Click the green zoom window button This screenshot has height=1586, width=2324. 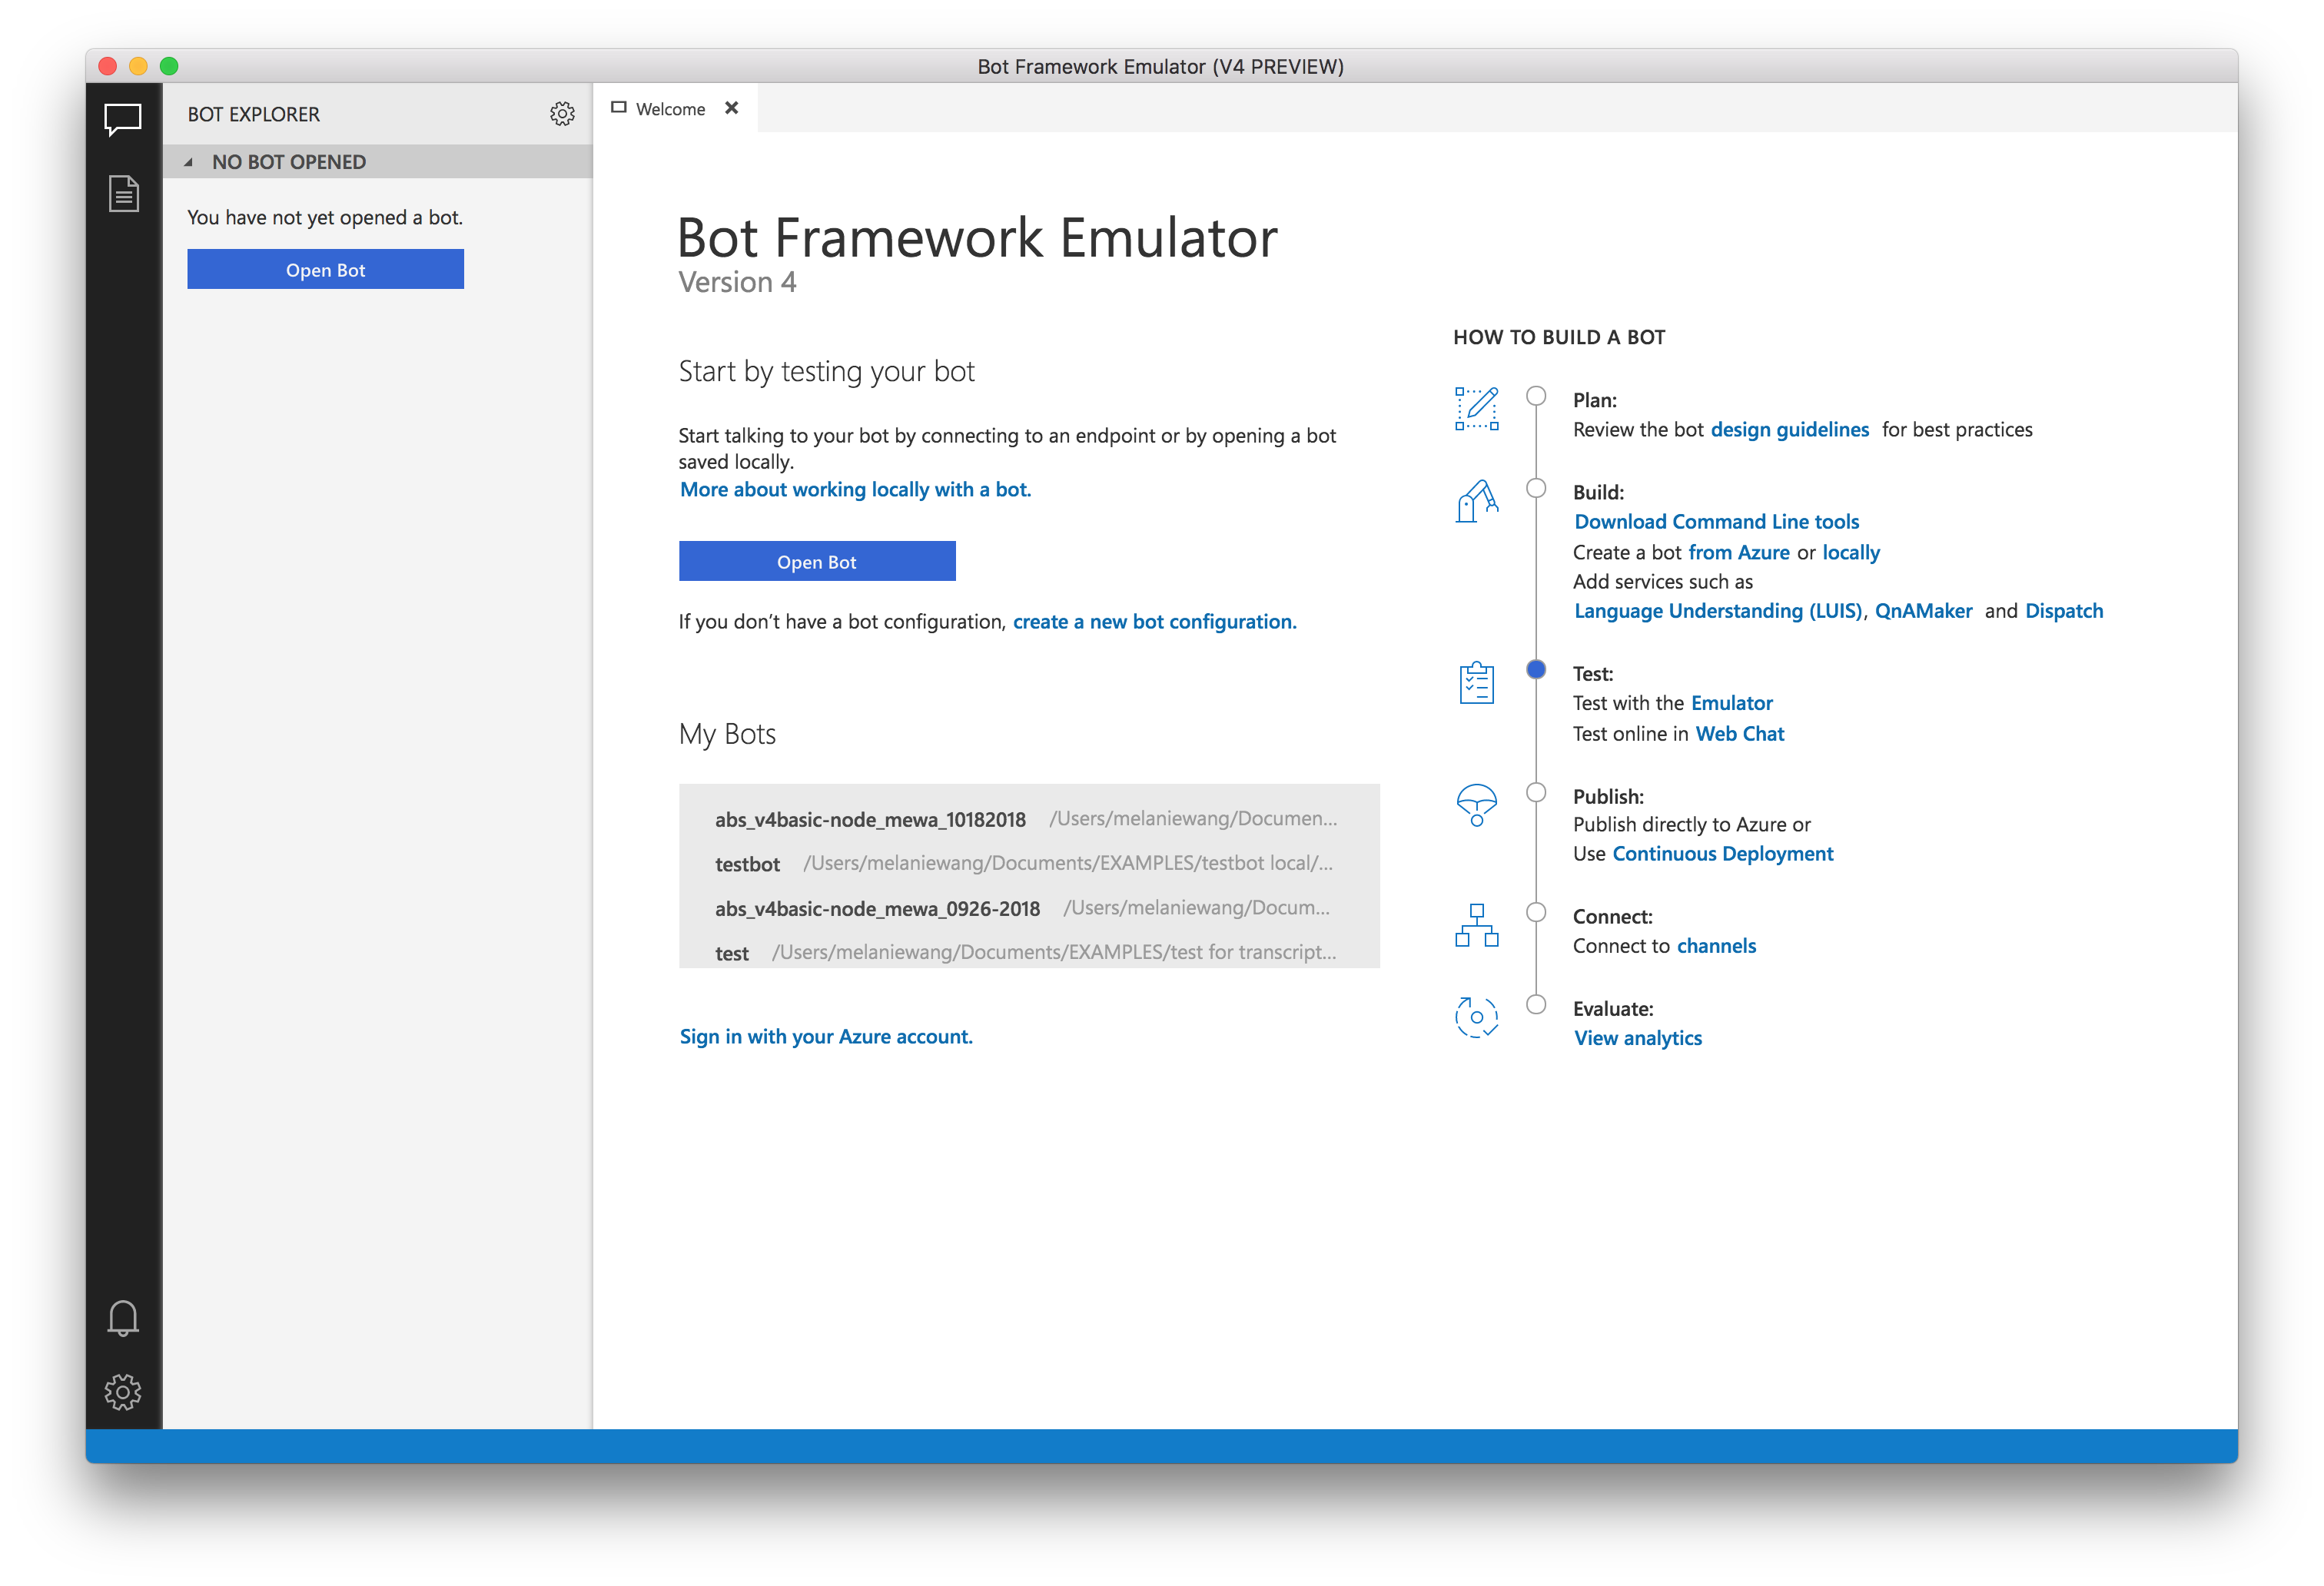(x=169, y=66)
